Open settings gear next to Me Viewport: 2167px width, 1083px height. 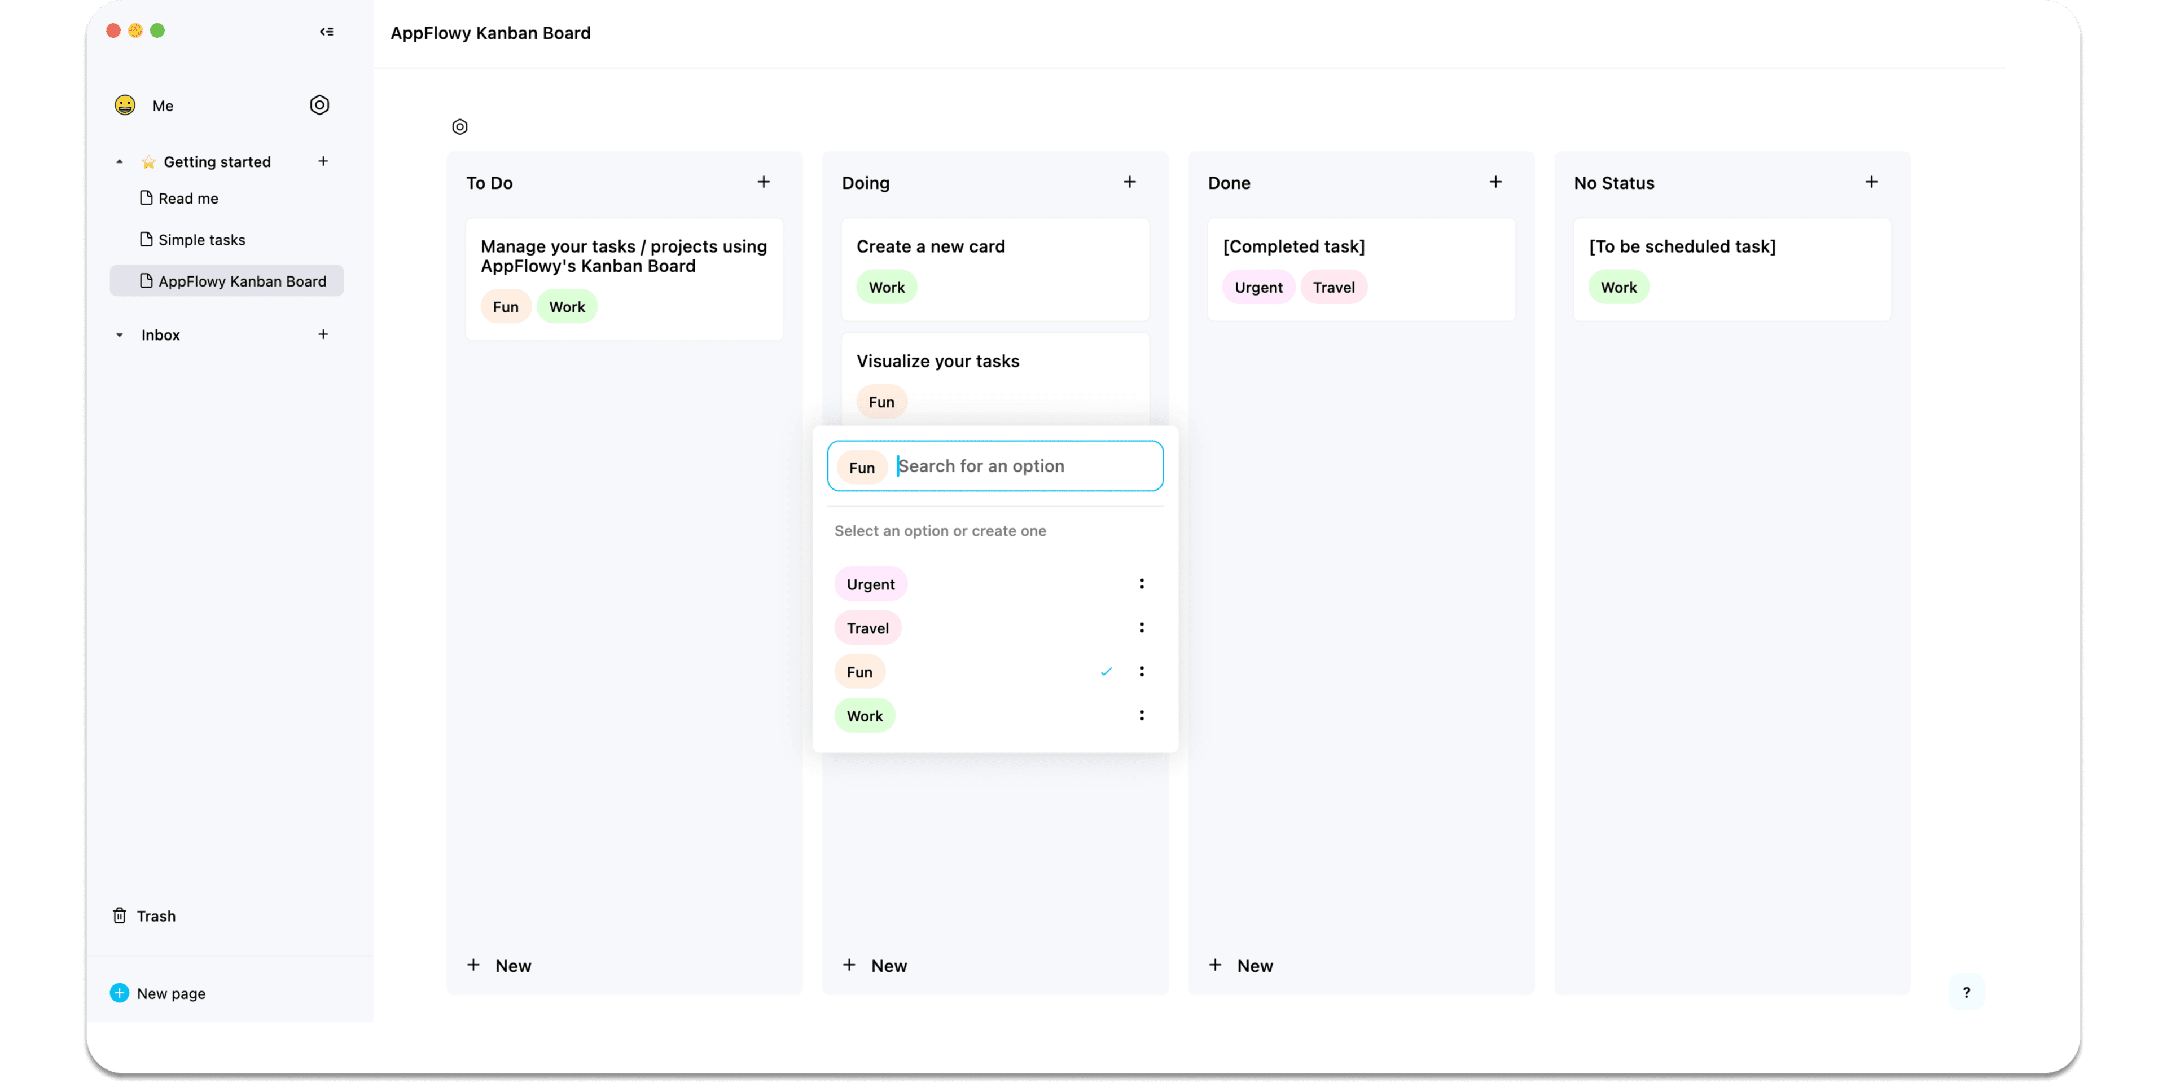(319, 104)
